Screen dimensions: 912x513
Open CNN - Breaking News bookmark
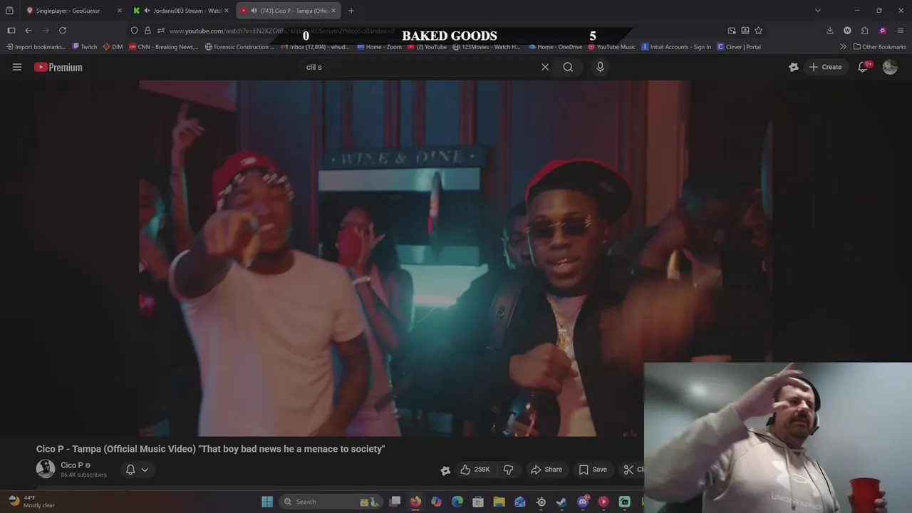(163, 47)
